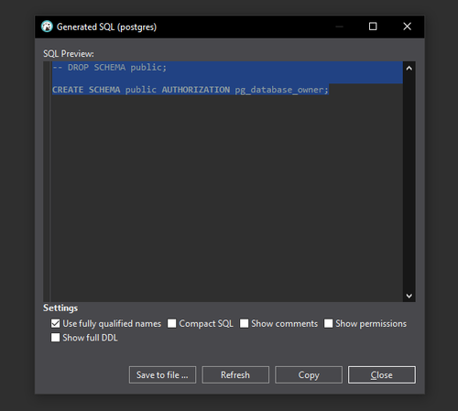Screen dimensions: 458x411
Task: Click the Close button
Action: click(x=382, y=374)
